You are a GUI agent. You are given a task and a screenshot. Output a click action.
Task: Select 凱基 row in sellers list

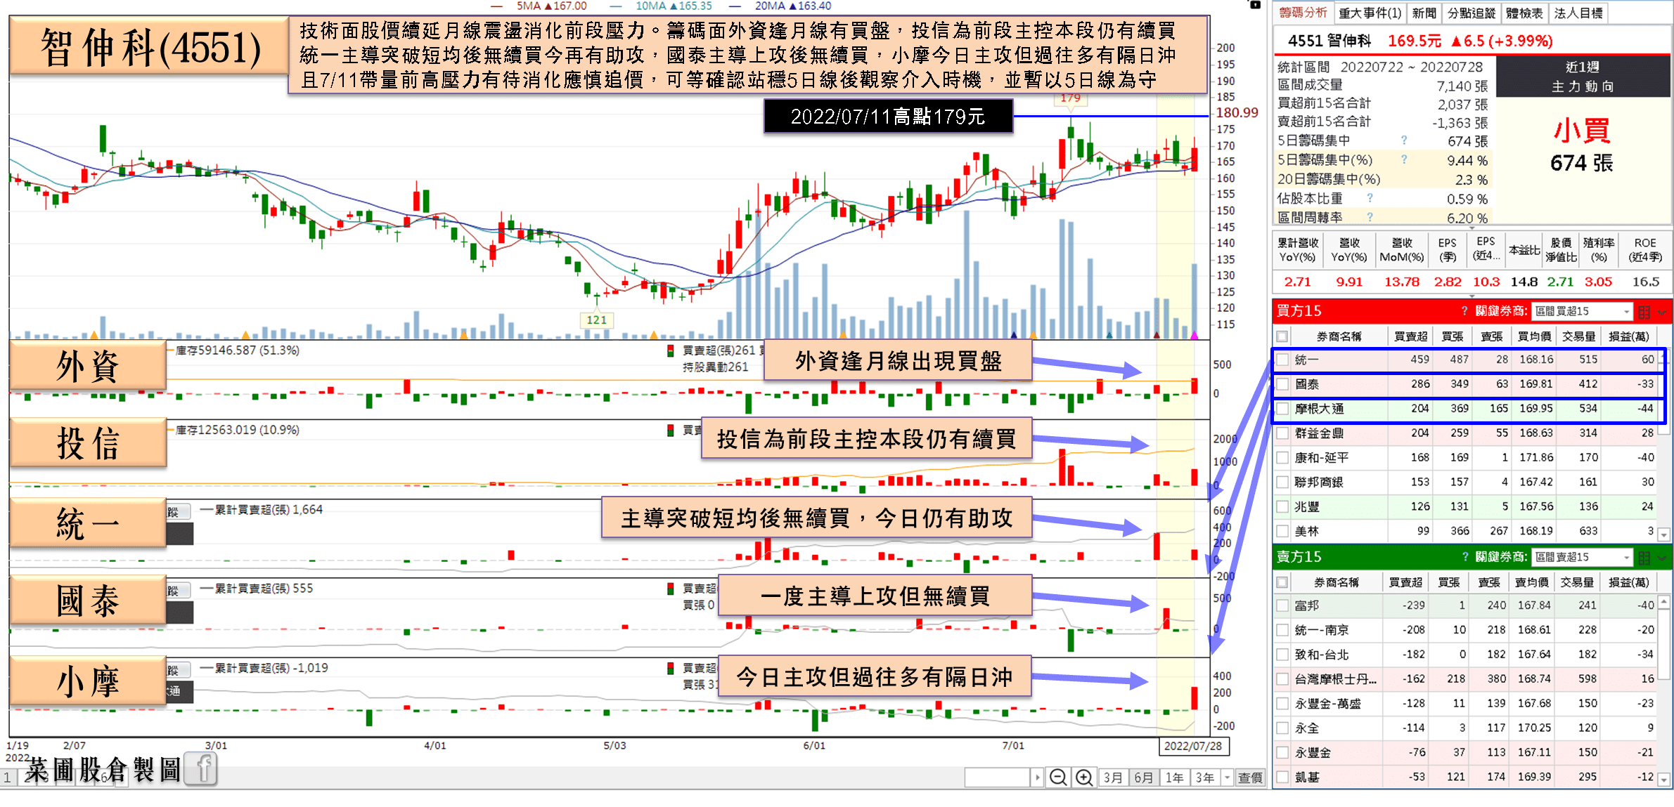pyautogui.click(x=1465, y=777)
